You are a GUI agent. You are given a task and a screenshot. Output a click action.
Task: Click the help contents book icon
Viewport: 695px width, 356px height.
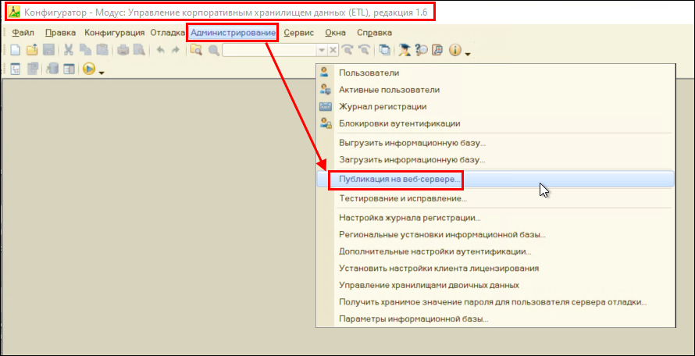pos(437,50)
